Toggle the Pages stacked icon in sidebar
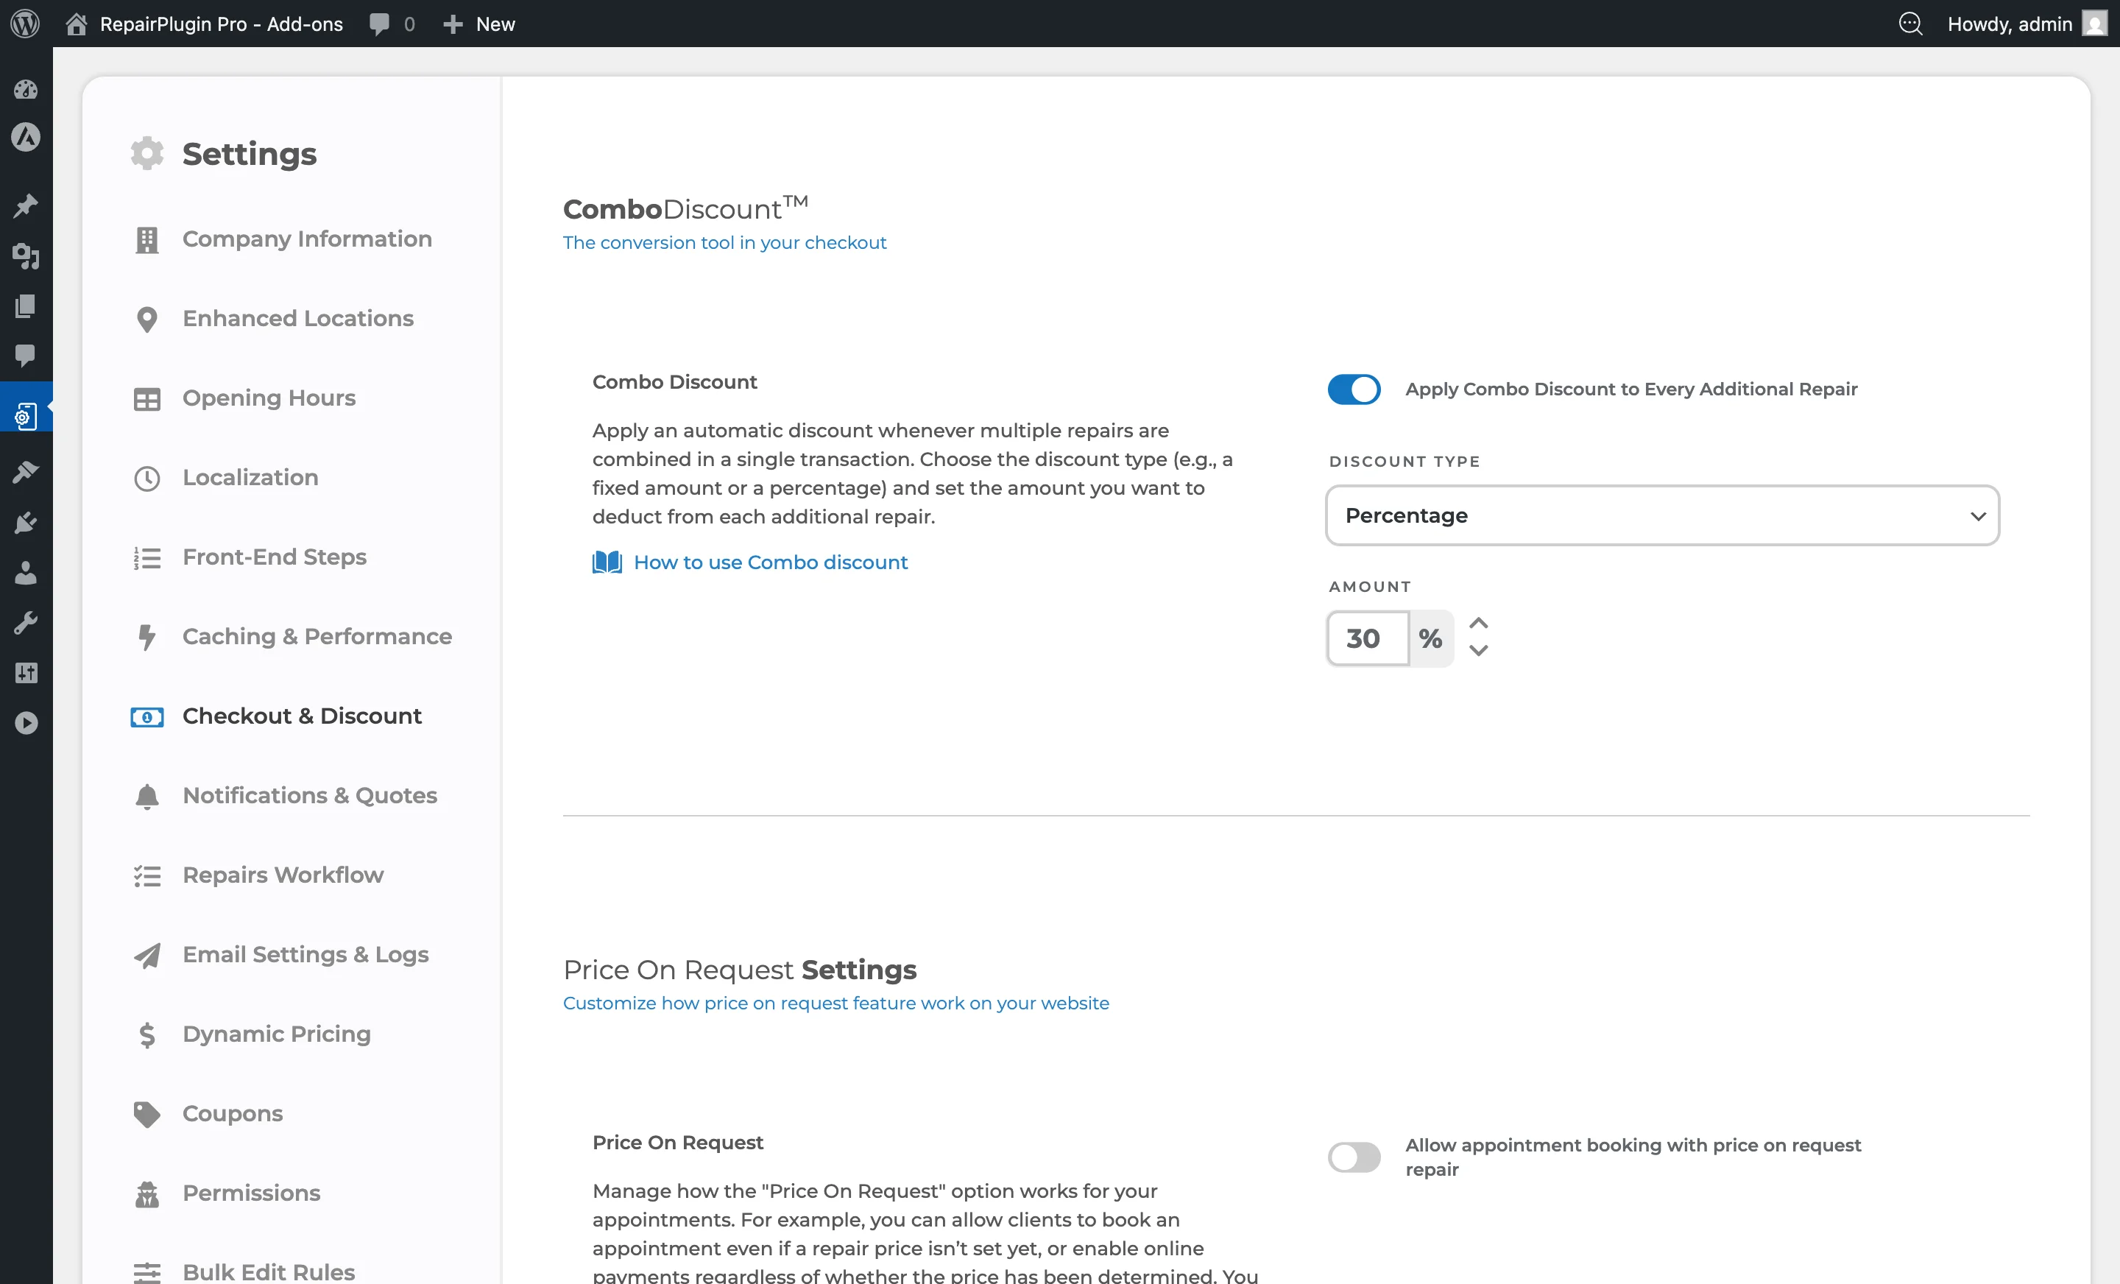Screen dimensions: 2120x1284 pos(25,306)
